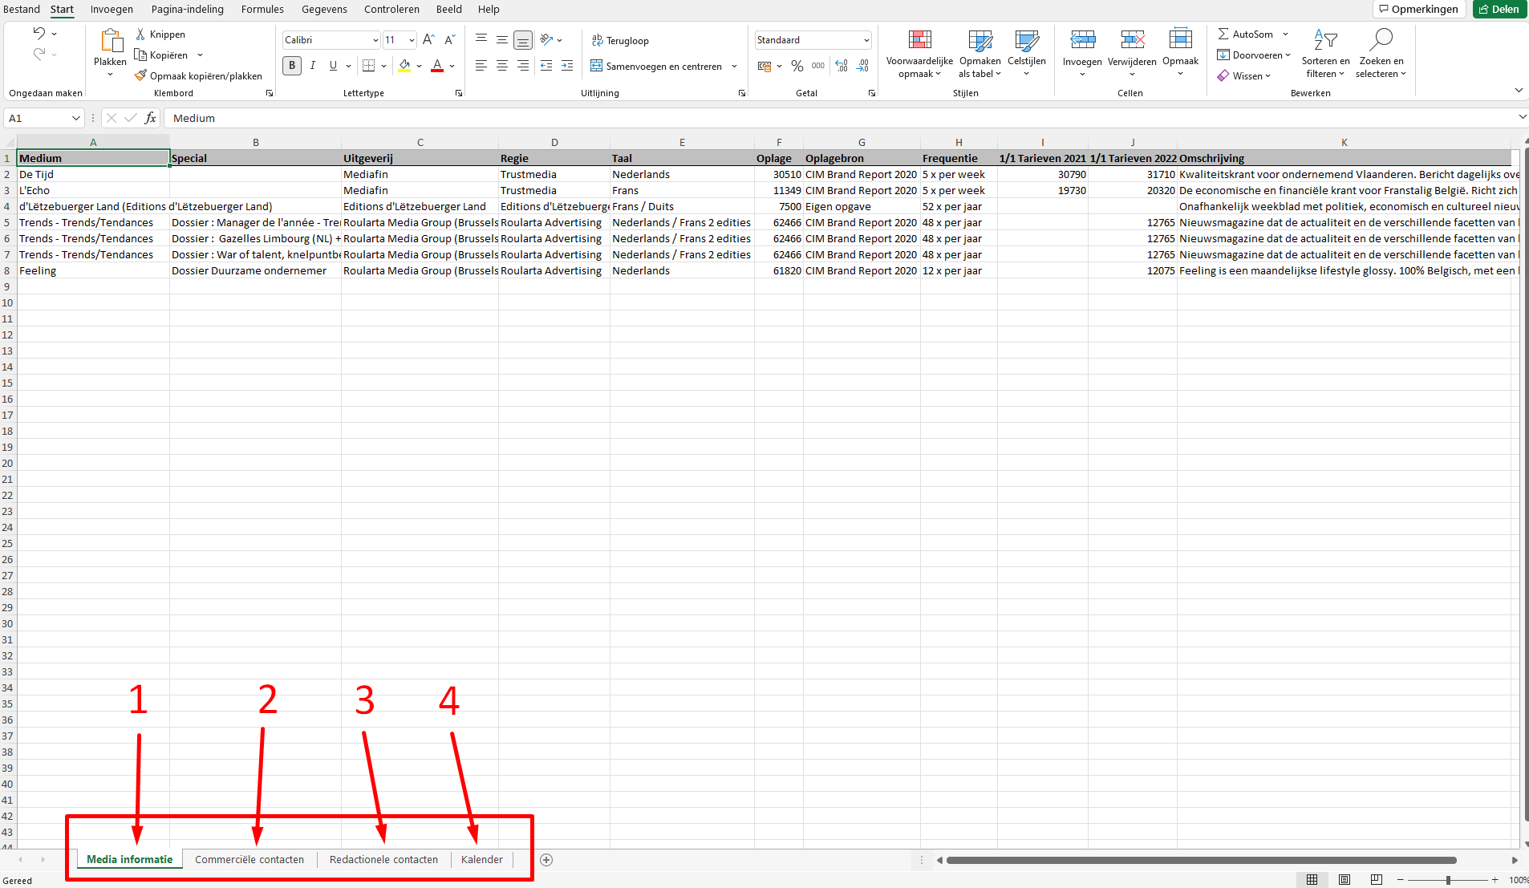Click the Delen share button
Screen dimensions: 1529x888
coord(1499,10)
